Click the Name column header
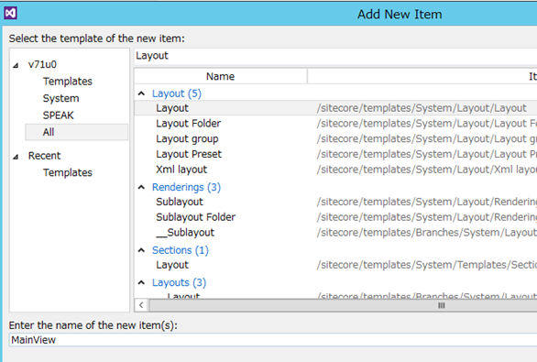Image resolution: width=537 pixels, height=362 pixels. tap(220, 76)
